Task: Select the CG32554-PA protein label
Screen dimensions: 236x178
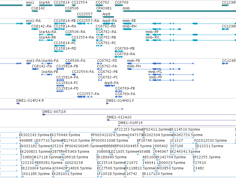Action: point(83,72)
